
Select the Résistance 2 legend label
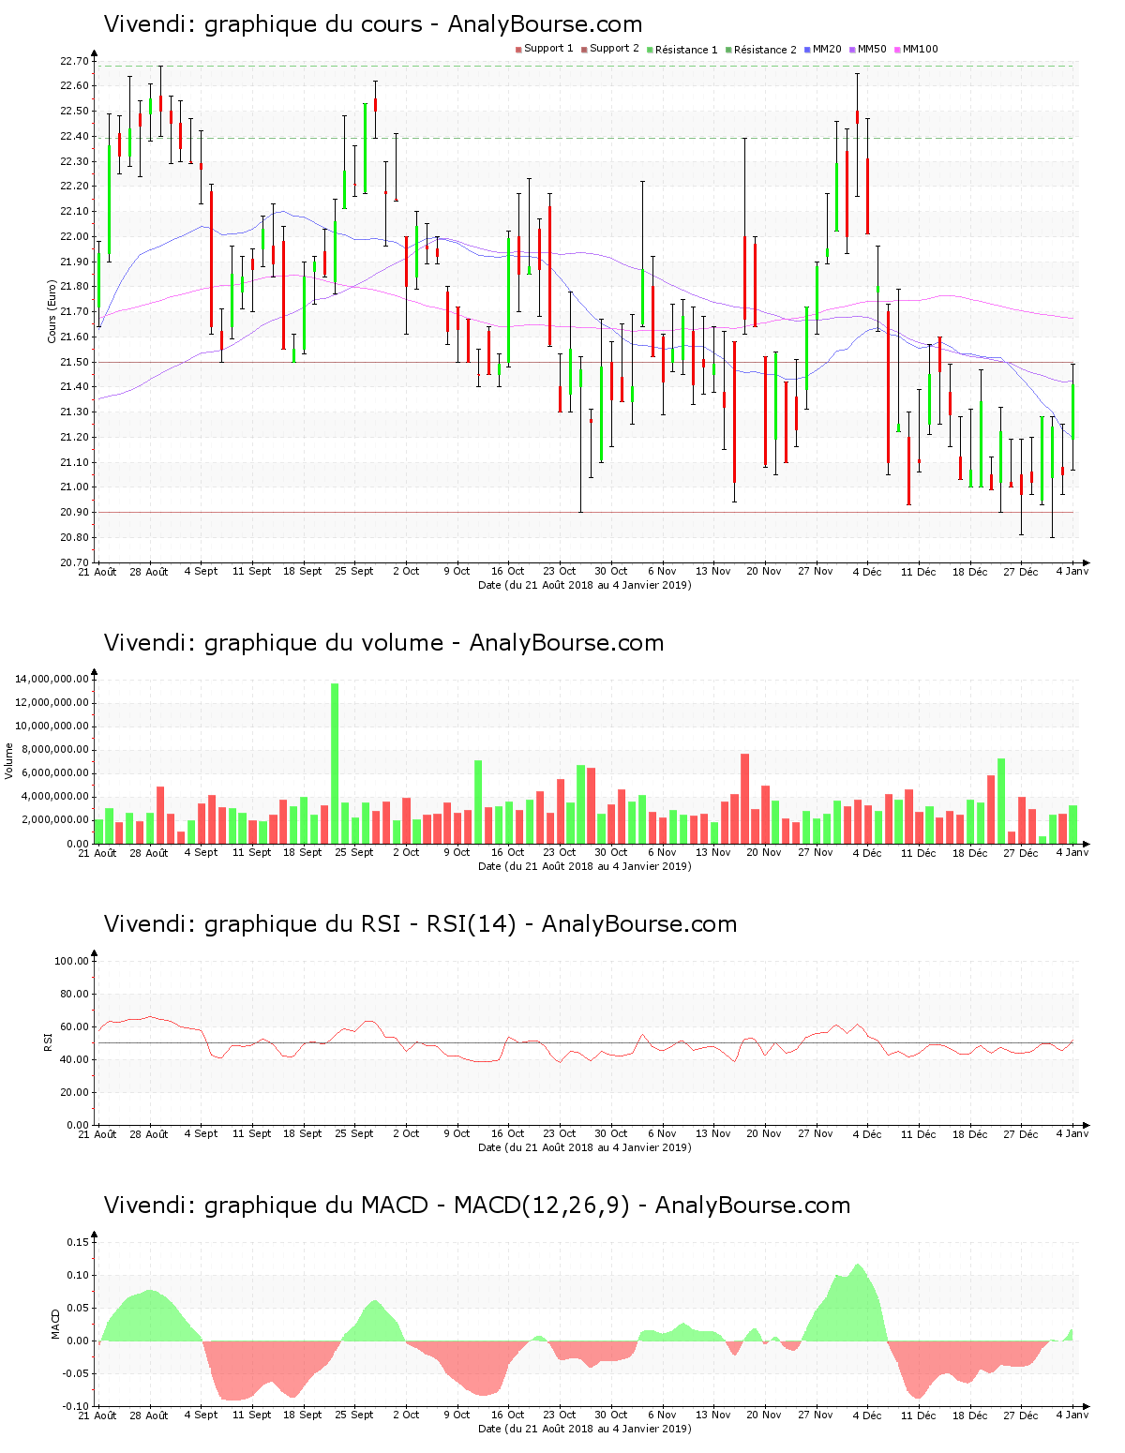point(765,50)
